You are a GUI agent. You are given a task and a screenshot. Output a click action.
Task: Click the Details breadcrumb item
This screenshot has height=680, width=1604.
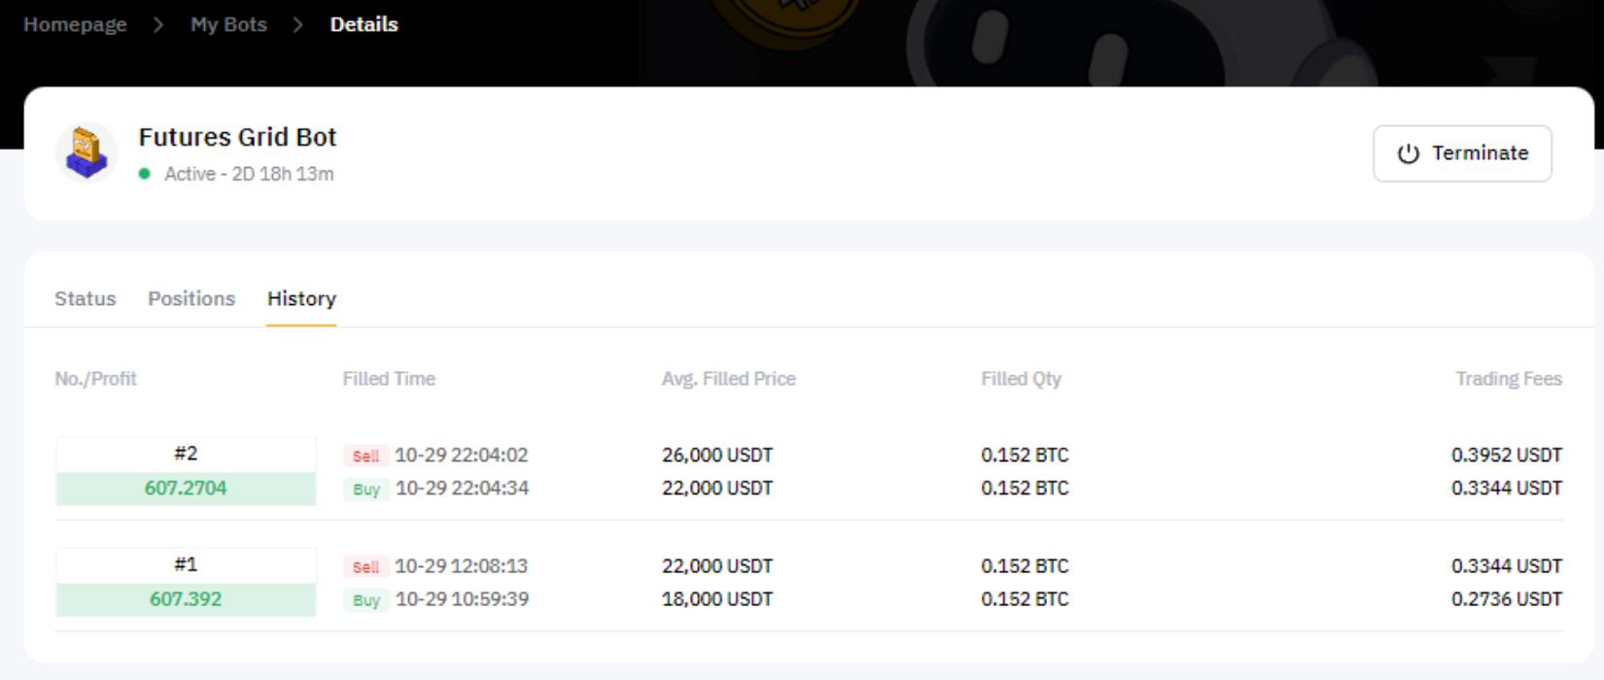pyautogui.click(x=364, y=24)
